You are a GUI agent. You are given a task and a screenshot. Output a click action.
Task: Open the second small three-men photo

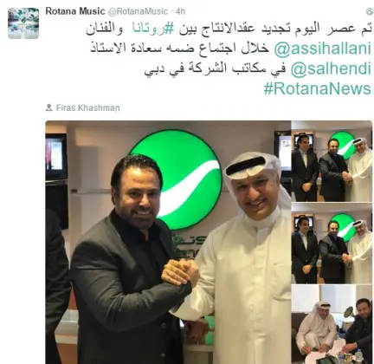[x=332, y=244]
